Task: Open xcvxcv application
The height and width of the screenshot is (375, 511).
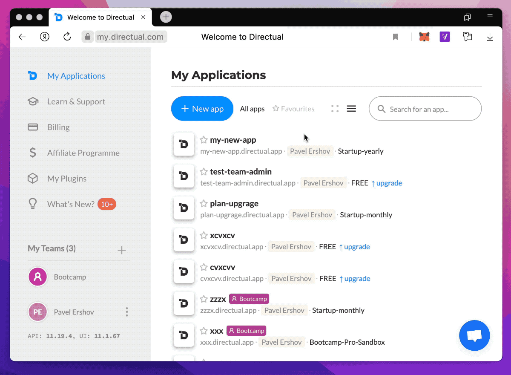Action: 222,235
